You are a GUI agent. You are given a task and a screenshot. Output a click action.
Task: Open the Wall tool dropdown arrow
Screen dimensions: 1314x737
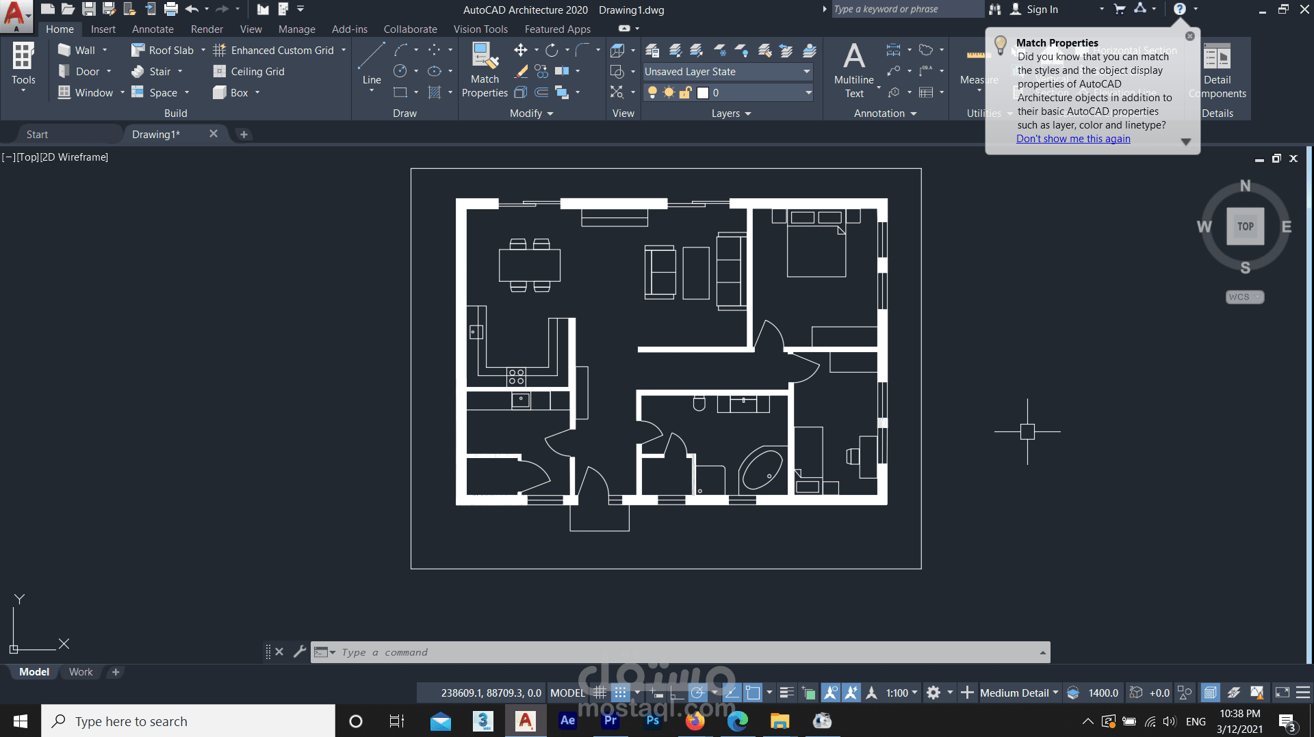click(105, 50)
